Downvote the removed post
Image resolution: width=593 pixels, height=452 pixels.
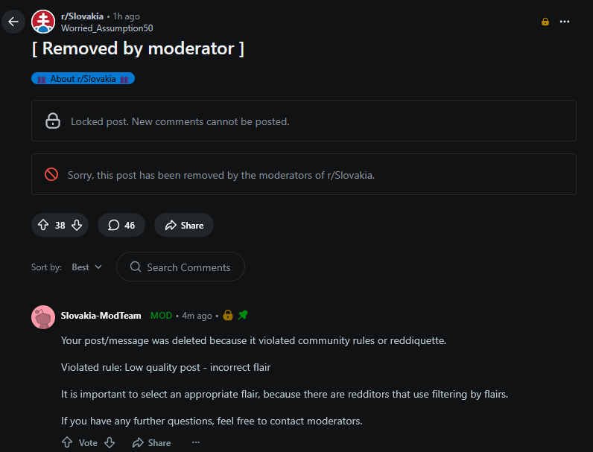(77, 225)
